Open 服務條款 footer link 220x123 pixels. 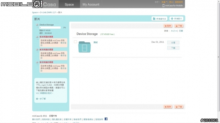(x=46, y=119)
